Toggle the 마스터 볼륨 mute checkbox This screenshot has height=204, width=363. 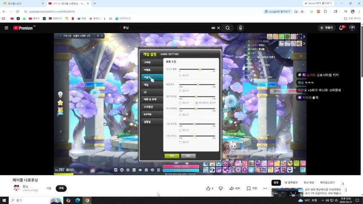point(180,75)
